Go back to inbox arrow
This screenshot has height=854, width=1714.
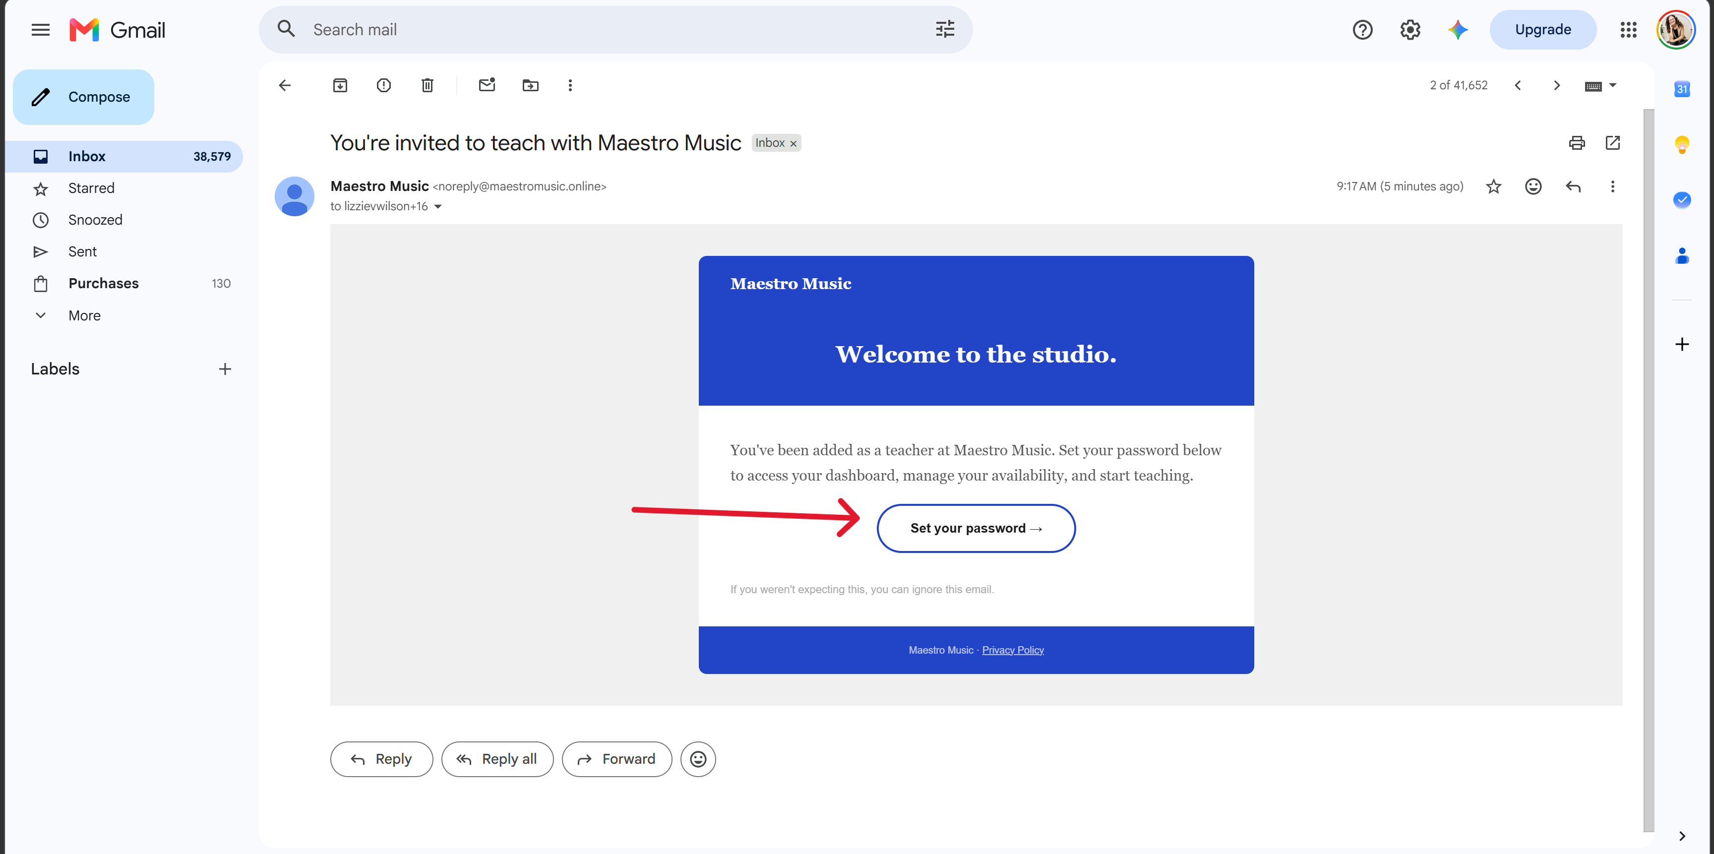pos(285,85)
